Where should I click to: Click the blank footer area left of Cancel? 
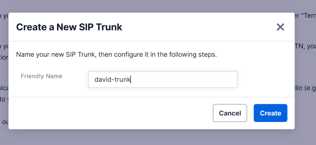click(x=110, y=113)
